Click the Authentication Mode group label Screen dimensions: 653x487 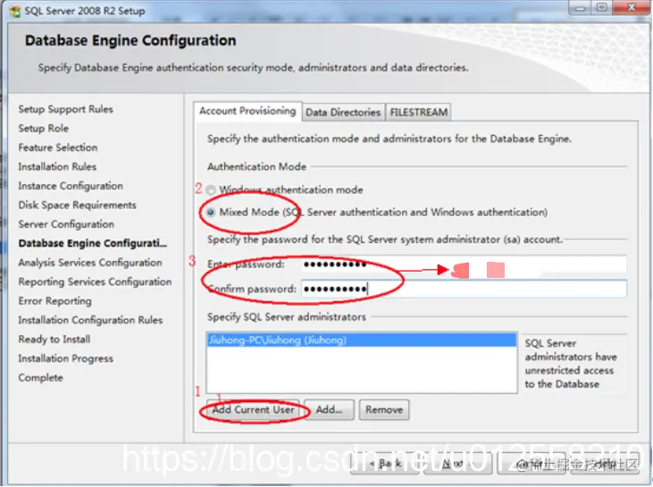tap(256, 166)
